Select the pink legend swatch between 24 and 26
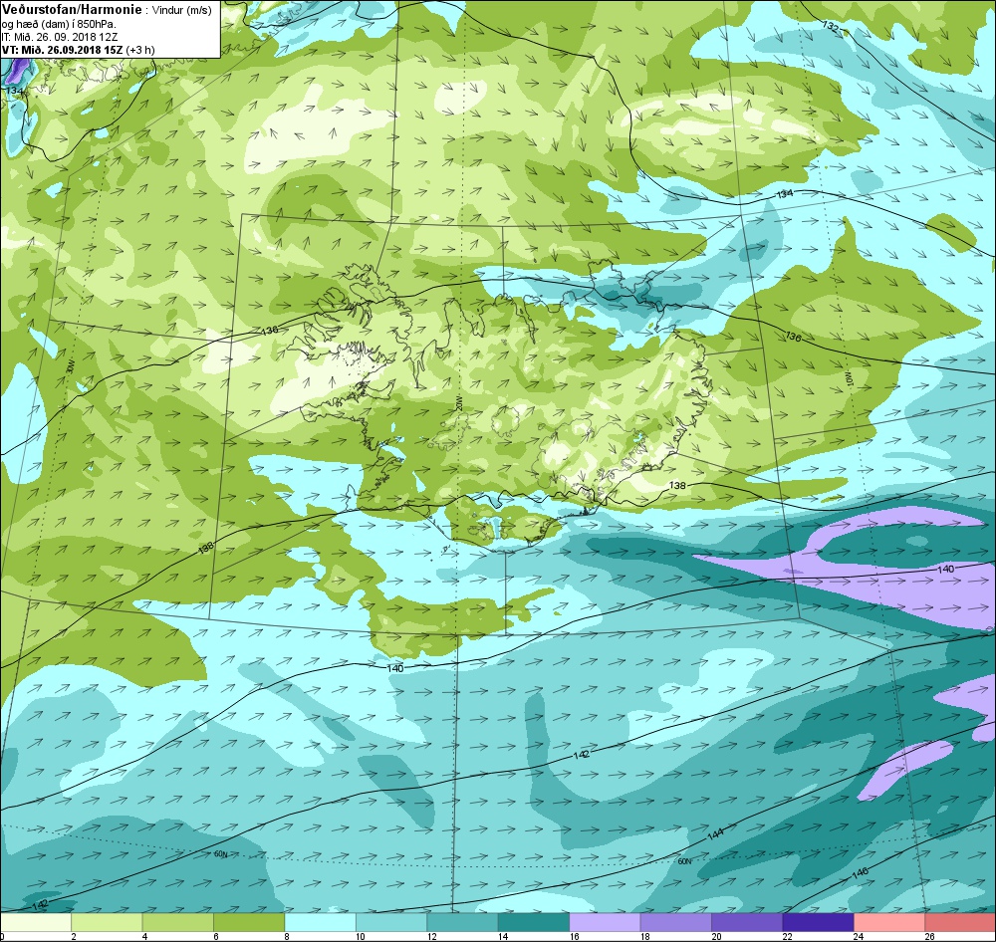 (889, 922)
